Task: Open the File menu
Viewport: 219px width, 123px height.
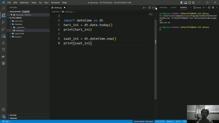Action: [x=9, y=2]
